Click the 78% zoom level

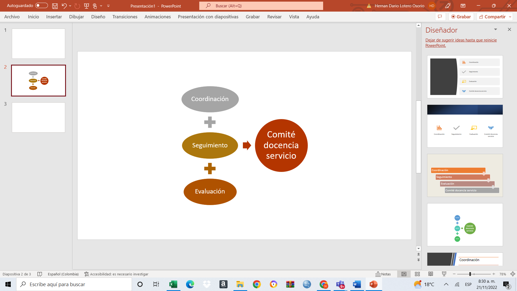(503, 274)
